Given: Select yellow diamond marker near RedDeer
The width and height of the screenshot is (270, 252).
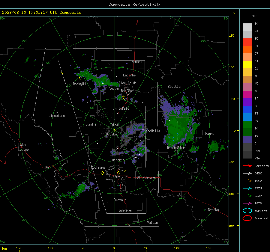Looking at the screenshot, I should click(x=123, y=97).
